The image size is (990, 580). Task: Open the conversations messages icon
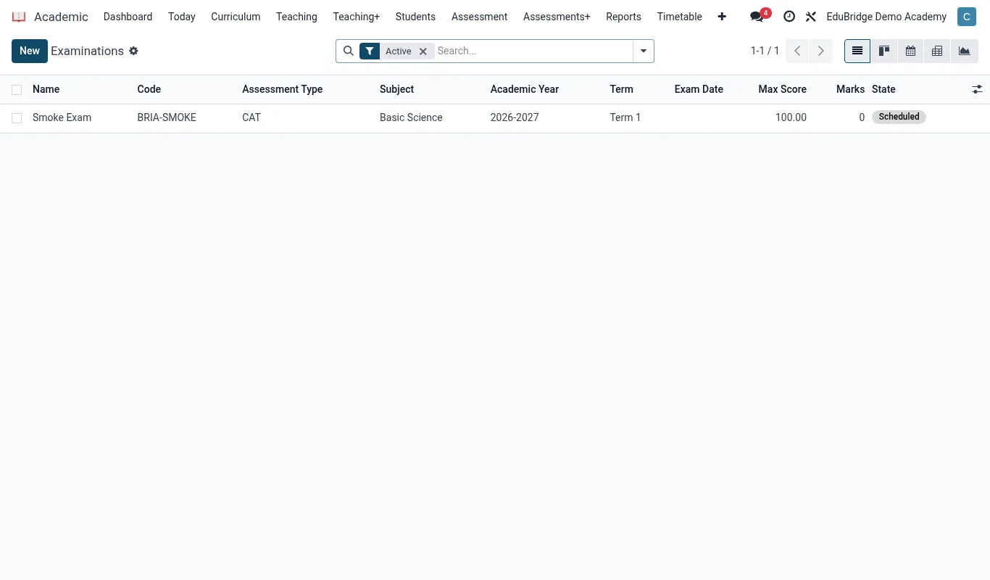(757, 17)
